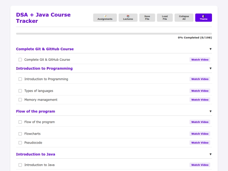Check the Introduction to Programming lesson checkbox
The height and width of the screenshot is (171, 228).
point(20,79)
